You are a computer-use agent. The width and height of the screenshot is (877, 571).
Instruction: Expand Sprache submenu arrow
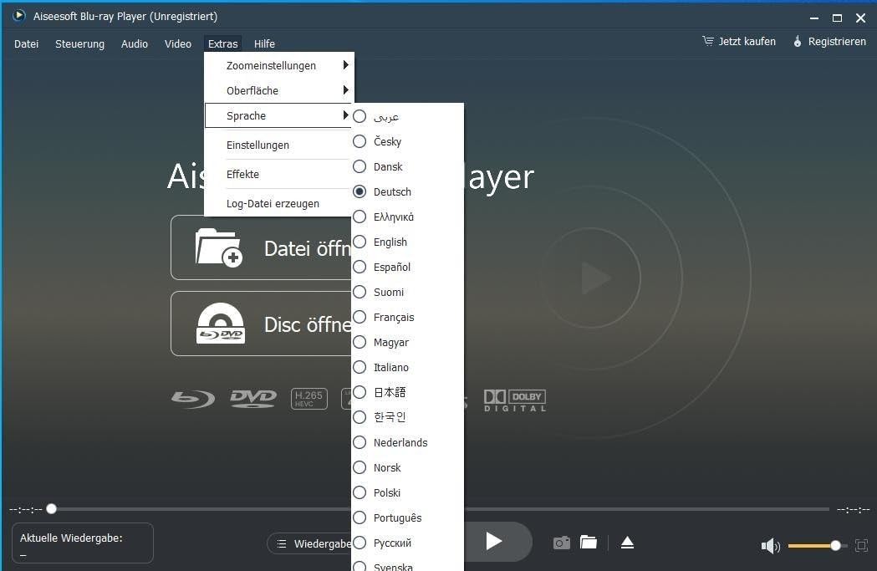tap(345, 115)
